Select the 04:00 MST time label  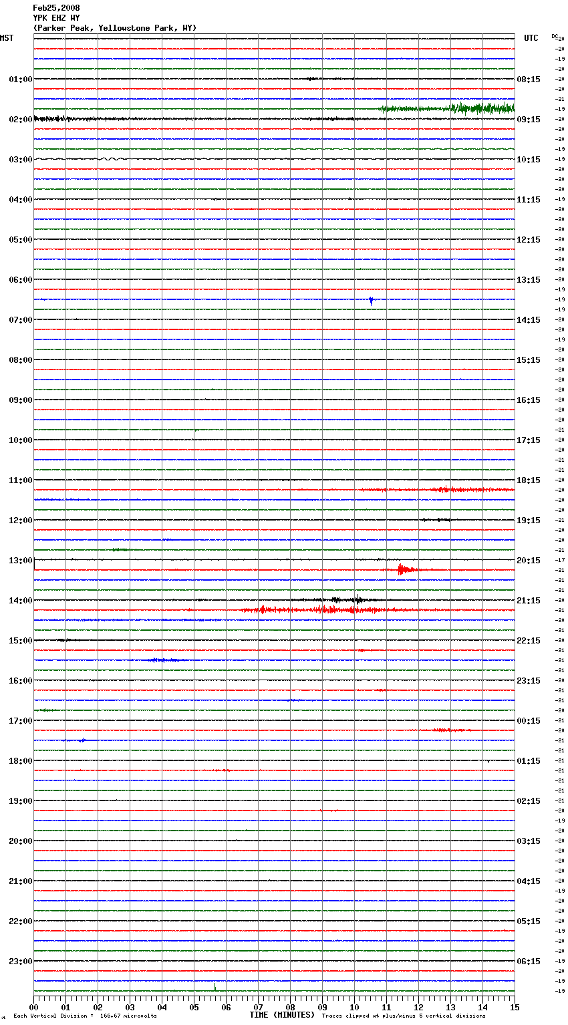[x=21, y=200]
